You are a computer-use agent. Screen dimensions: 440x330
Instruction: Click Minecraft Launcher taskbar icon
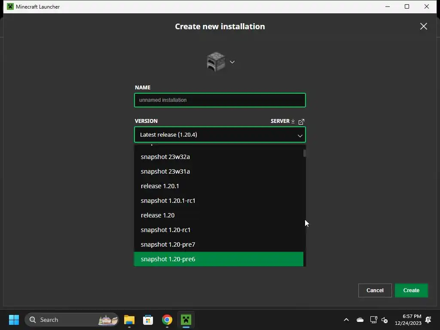pos(186,320)
